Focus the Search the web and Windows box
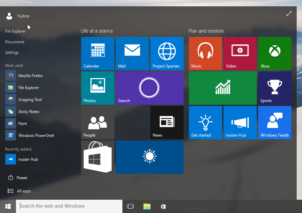 tap(69, 206)
